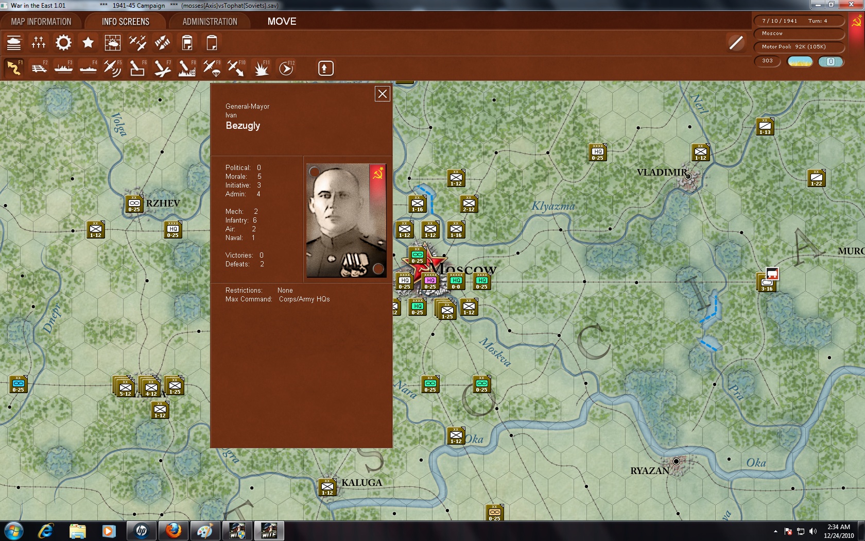The height and width of the screenshot is (541, 865).
Task: Select the F9 air transport parachute icon
Action: tap(212, 68)
